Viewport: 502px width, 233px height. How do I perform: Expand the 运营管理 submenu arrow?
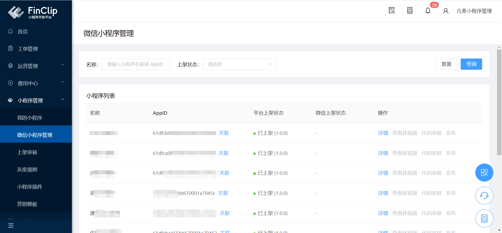click(62, 65)
